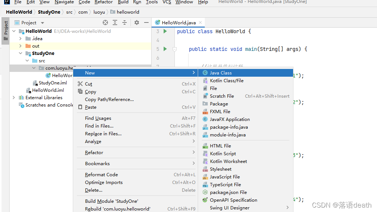
Task: Select the HelloWorld.java editor tab
Action: point(179,22)
